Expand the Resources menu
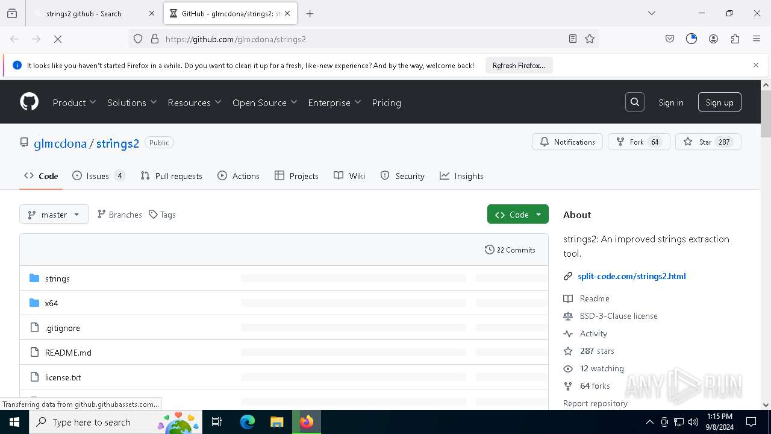This screenshot has height=434, width=771. coord(195,102)
